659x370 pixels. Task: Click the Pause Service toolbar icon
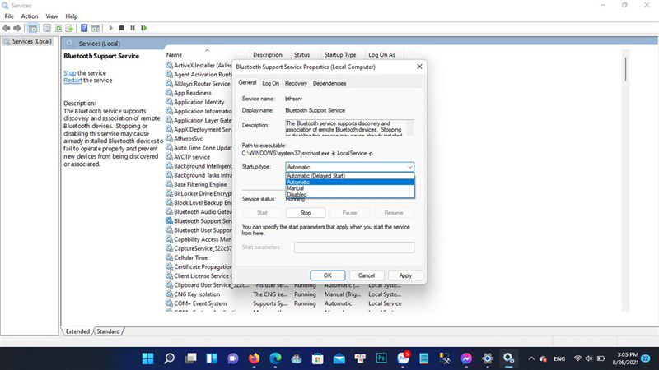(133, 28)
